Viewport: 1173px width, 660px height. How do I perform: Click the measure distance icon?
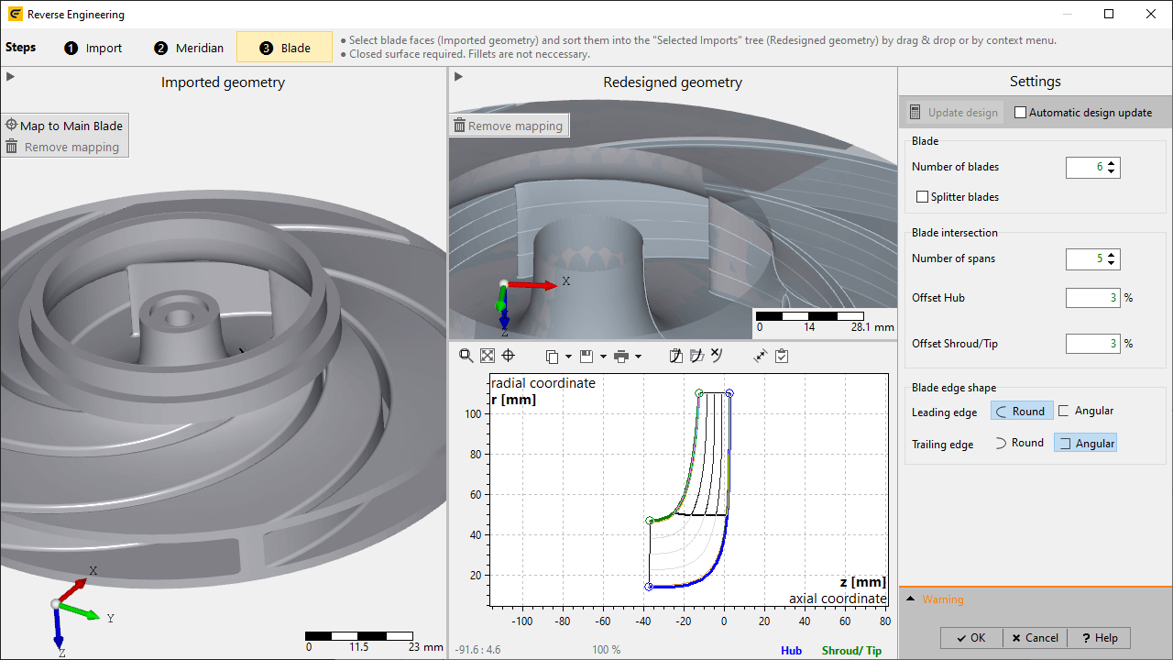[x=760, y=356]
